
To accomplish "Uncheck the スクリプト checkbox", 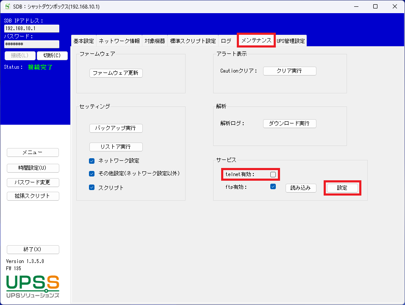I will click(92, 187).
